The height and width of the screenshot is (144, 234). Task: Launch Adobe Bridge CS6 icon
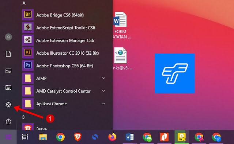click(28, 15)
